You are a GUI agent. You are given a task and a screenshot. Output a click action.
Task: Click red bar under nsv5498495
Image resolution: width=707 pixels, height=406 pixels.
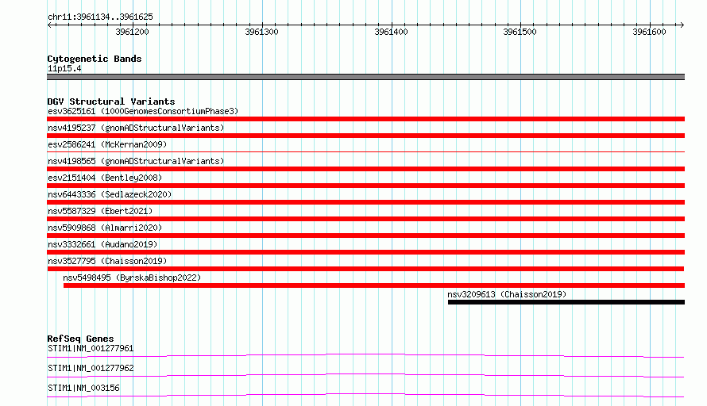point(374,285)
